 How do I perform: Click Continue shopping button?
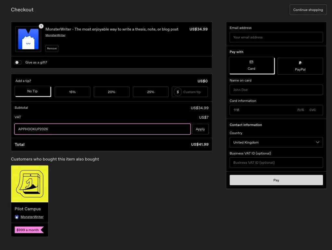tap(308, 10)
